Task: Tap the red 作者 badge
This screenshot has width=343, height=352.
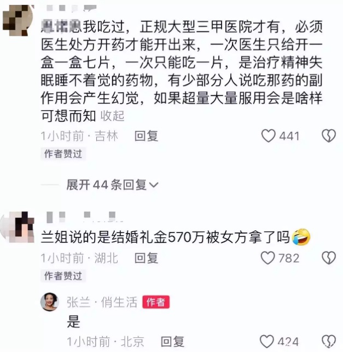Action: 156,302
